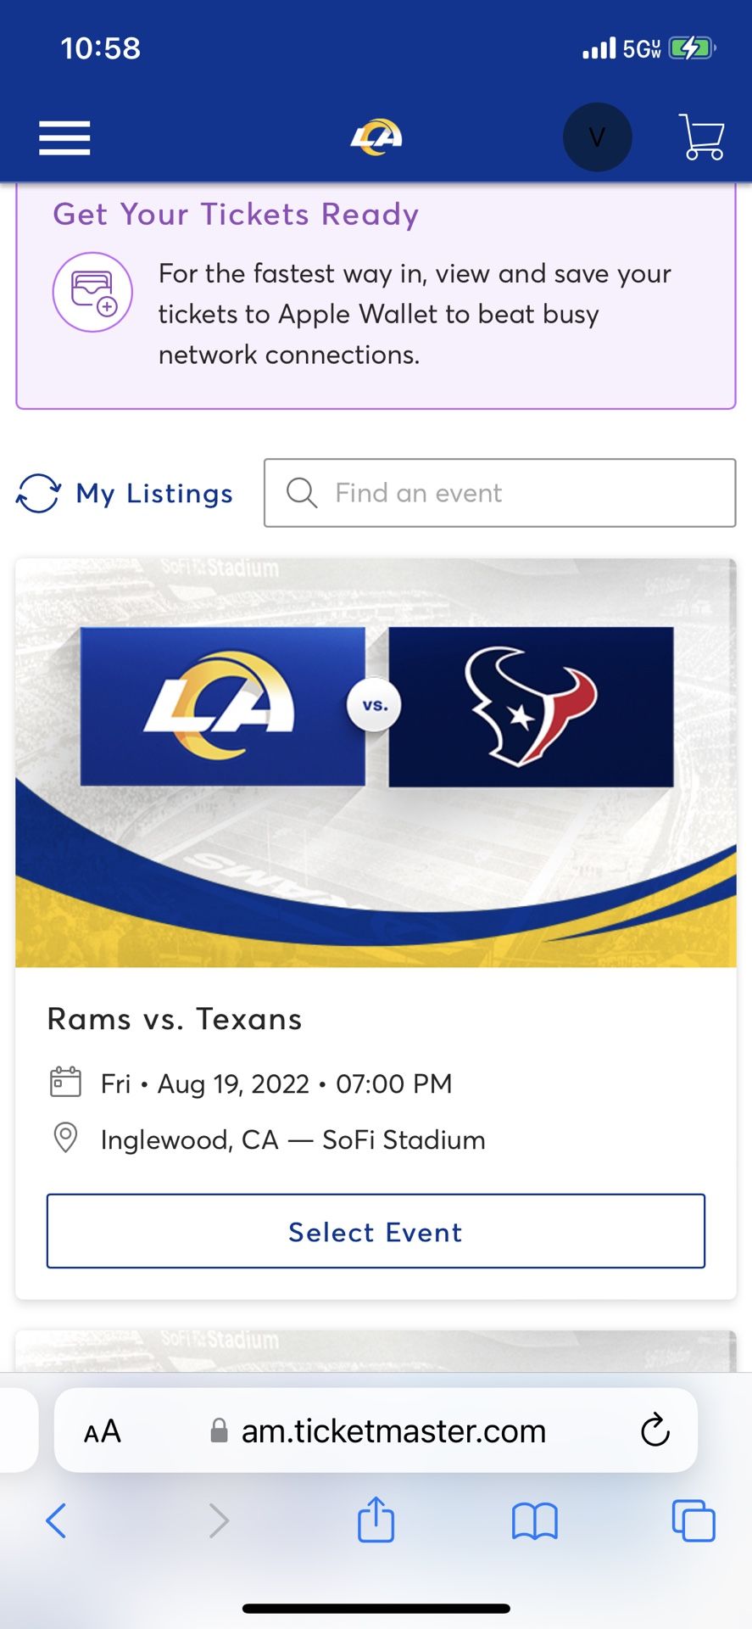Image resolution: width=752 pixels, height=1629 pixels.
Task: Open the Safari share sheet
Action: click(376, 1519)
